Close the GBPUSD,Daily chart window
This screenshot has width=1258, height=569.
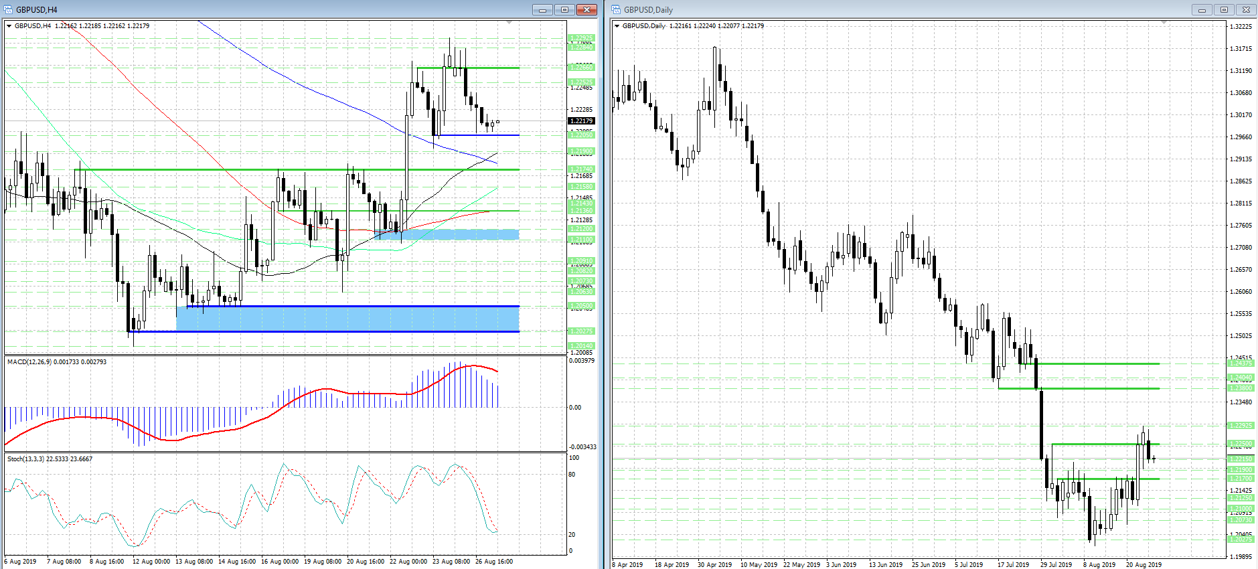1246,9
